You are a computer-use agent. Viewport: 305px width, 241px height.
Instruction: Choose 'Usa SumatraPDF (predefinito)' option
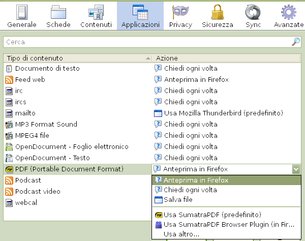(x=226, y=215)
